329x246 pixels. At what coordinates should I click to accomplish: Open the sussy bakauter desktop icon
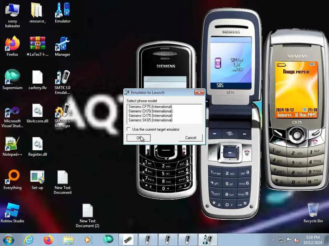click(13, 15)
